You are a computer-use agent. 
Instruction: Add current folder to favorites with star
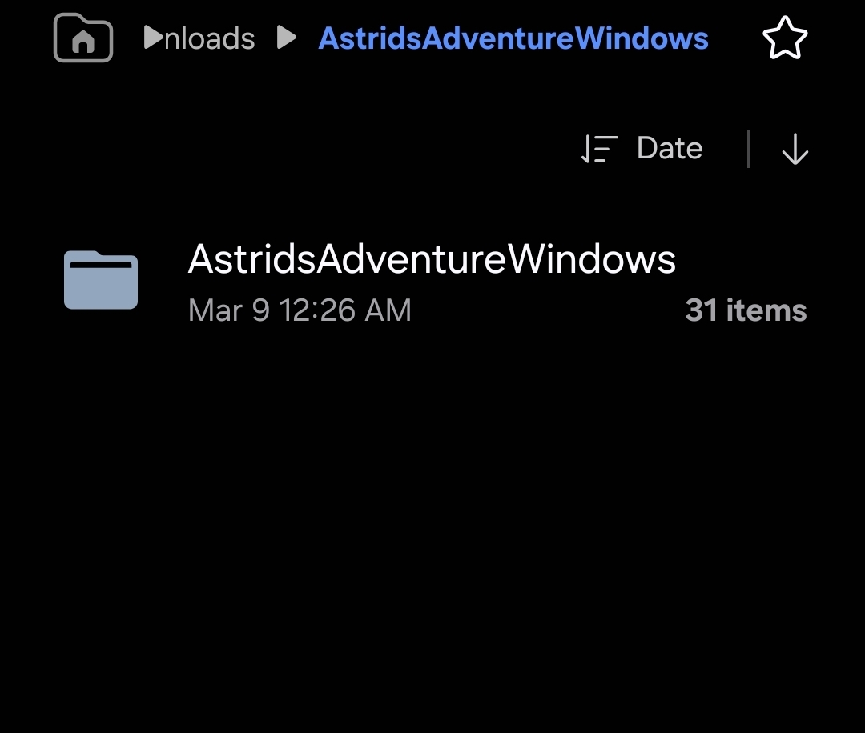(784, 38)
